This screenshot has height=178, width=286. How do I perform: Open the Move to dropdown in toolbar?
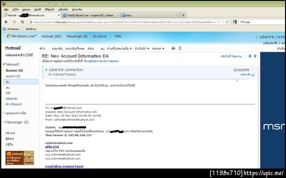142,48
